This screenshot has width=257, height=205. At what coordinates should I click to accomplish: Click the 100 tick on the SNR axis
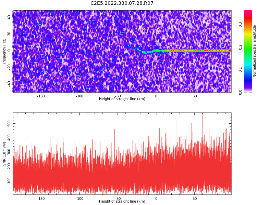[x=9, y=180]
